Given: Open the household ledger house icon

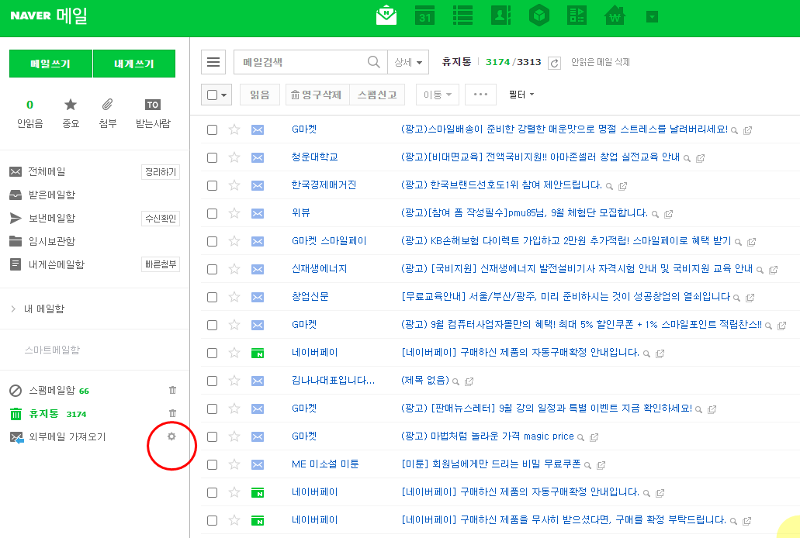Looking at the screenshot, I should tap(615, 16).
